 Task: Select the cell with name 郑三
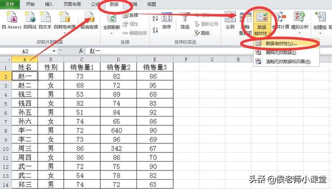pyautogui.click(x=25, y=184)
